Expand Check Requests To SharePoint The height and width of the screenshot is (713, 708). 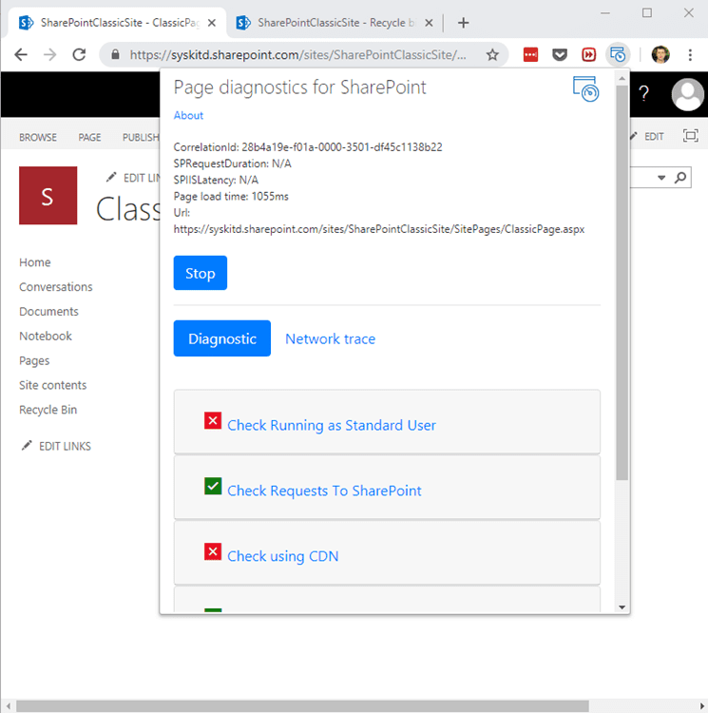324,491
